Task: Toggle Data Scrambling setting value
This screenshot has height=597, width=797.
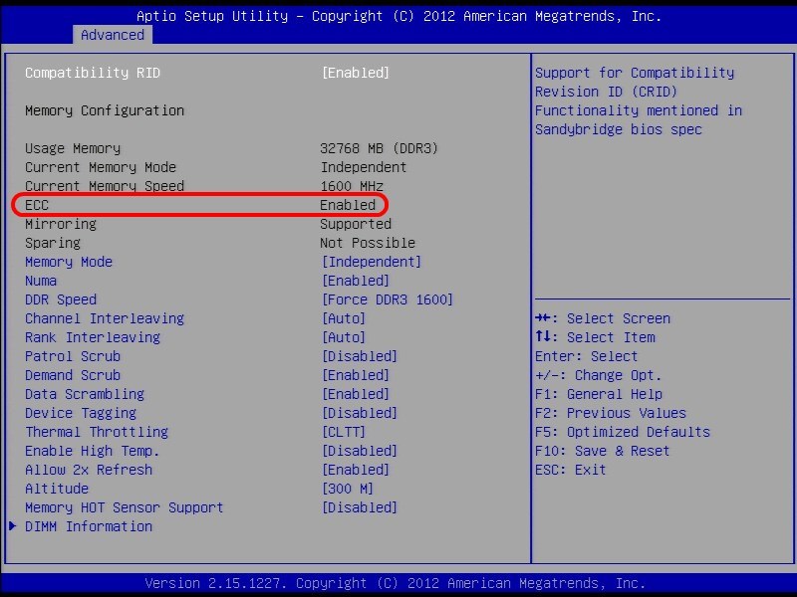Action: (x=356, y=394)
